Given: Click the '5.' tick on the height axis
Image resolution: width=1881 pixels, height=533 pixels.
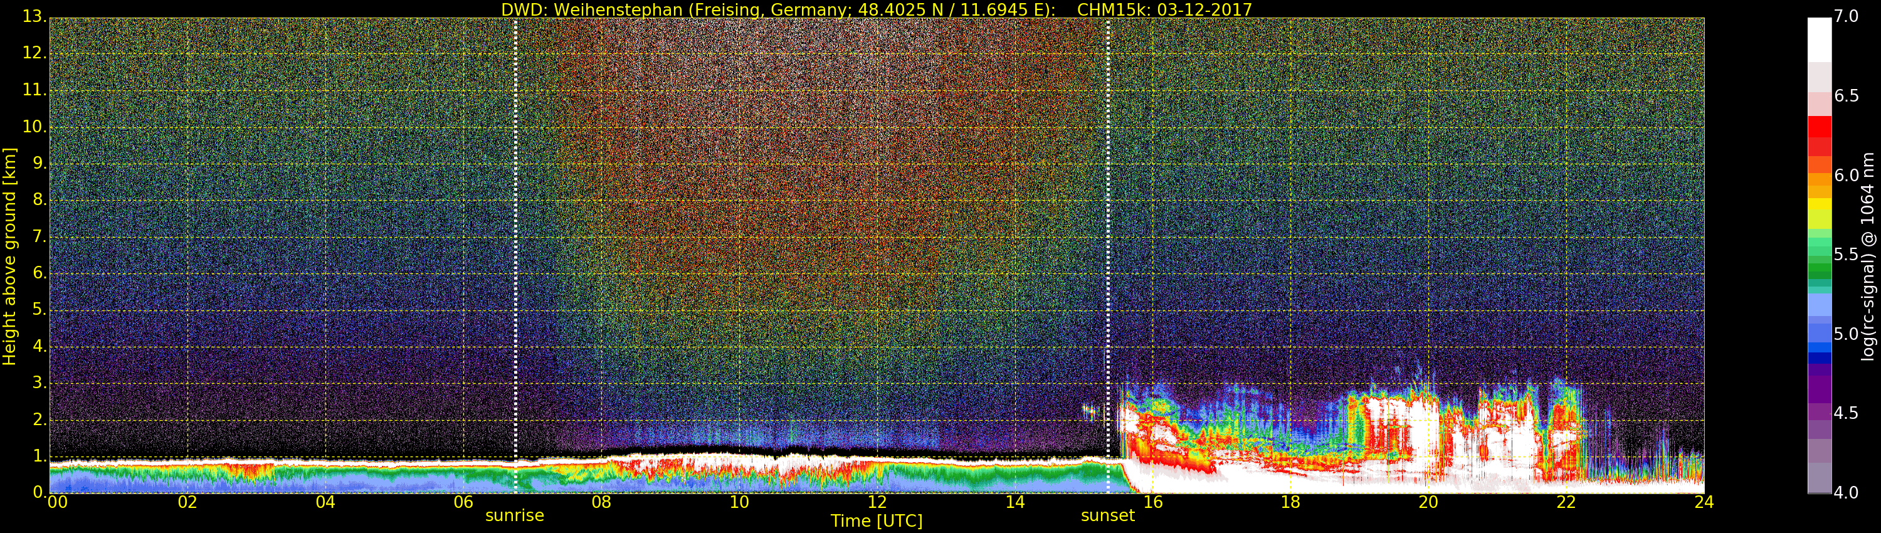Looking at the screenshot, I should coord(40,310).
